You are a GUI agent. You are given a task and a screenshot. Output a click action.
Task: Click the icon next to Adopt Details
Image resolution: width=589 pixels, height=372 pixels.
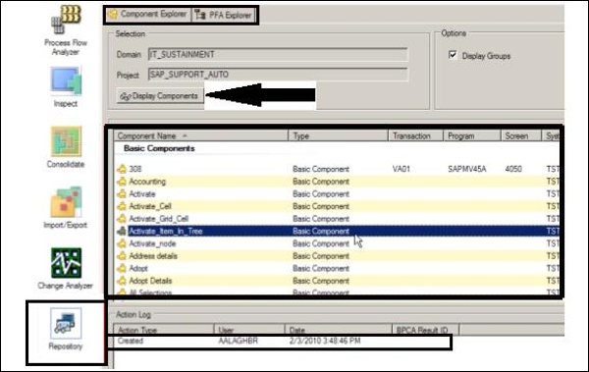click(122, 281)
